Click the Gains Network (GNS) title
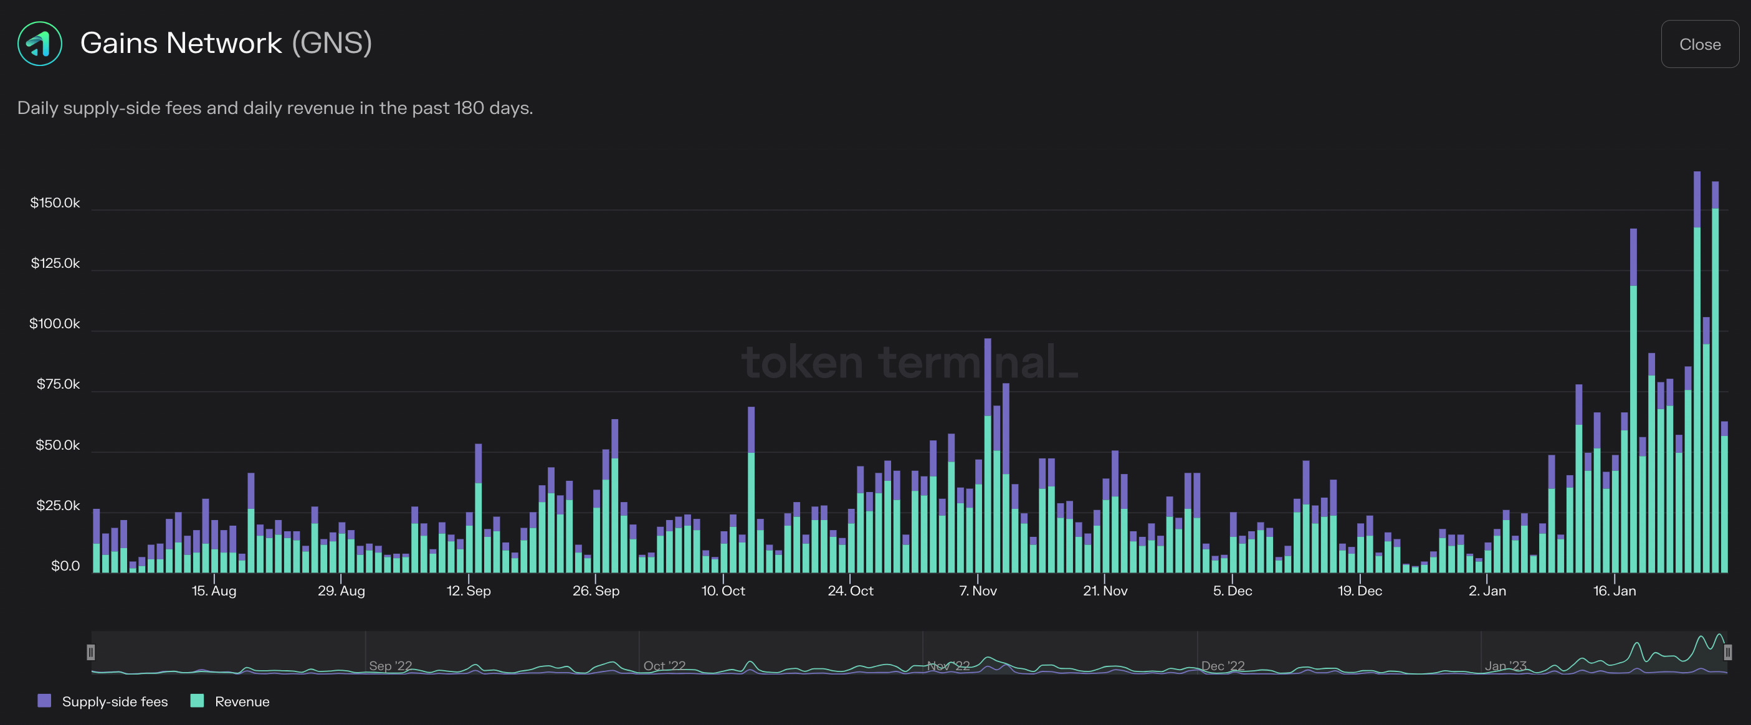This screenshot has height=725, width=1751. click(226, 44)
